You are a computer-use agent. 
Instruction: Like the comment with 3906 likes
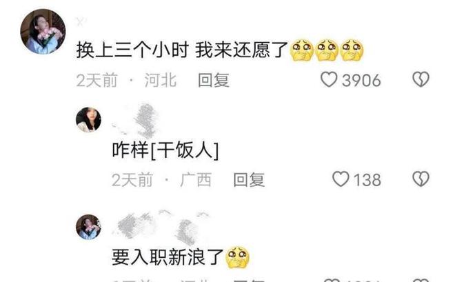point(329,79)
